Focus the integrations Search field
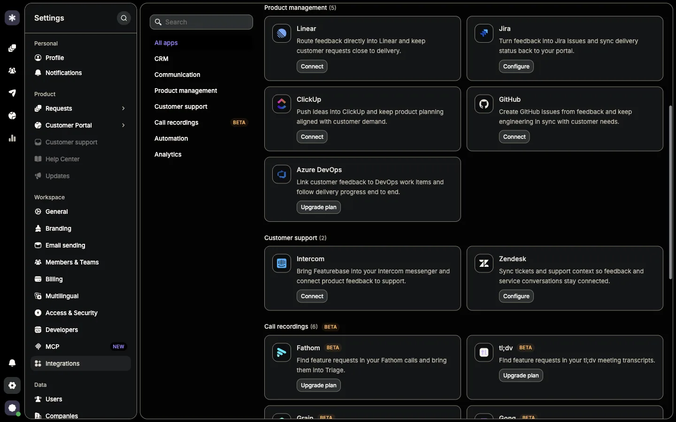 pos(201,22)
